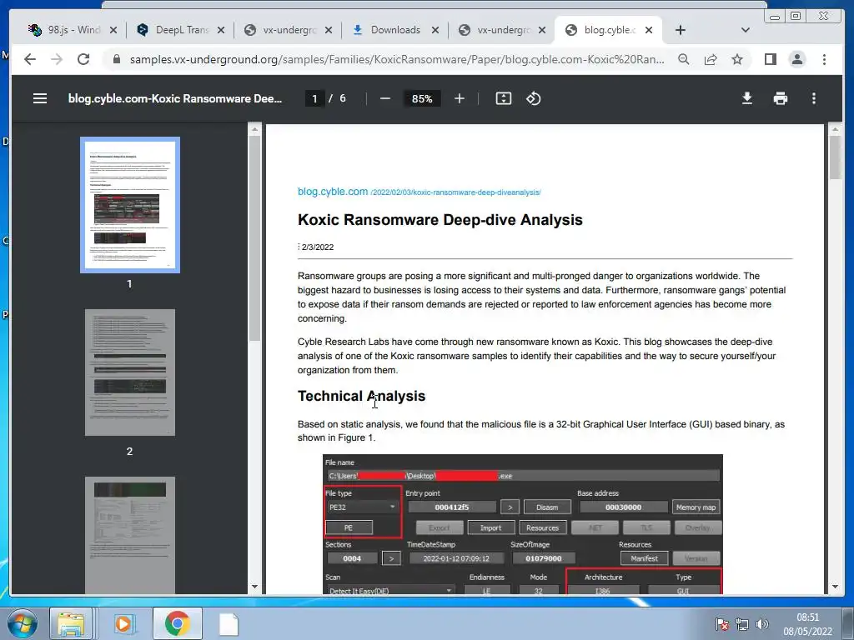Open the volume control in tray
The height and width of the screenshot is (640, 854).
click(762, 624)
